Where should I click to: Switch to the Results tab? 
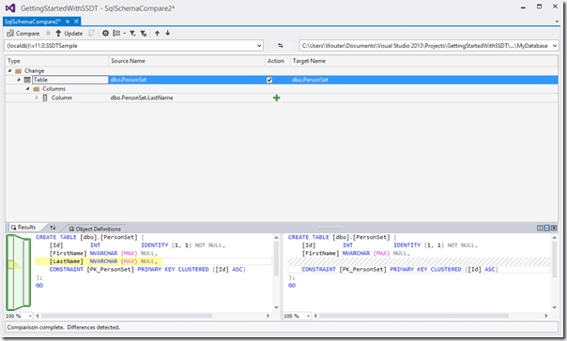click(x=23, y=228)
